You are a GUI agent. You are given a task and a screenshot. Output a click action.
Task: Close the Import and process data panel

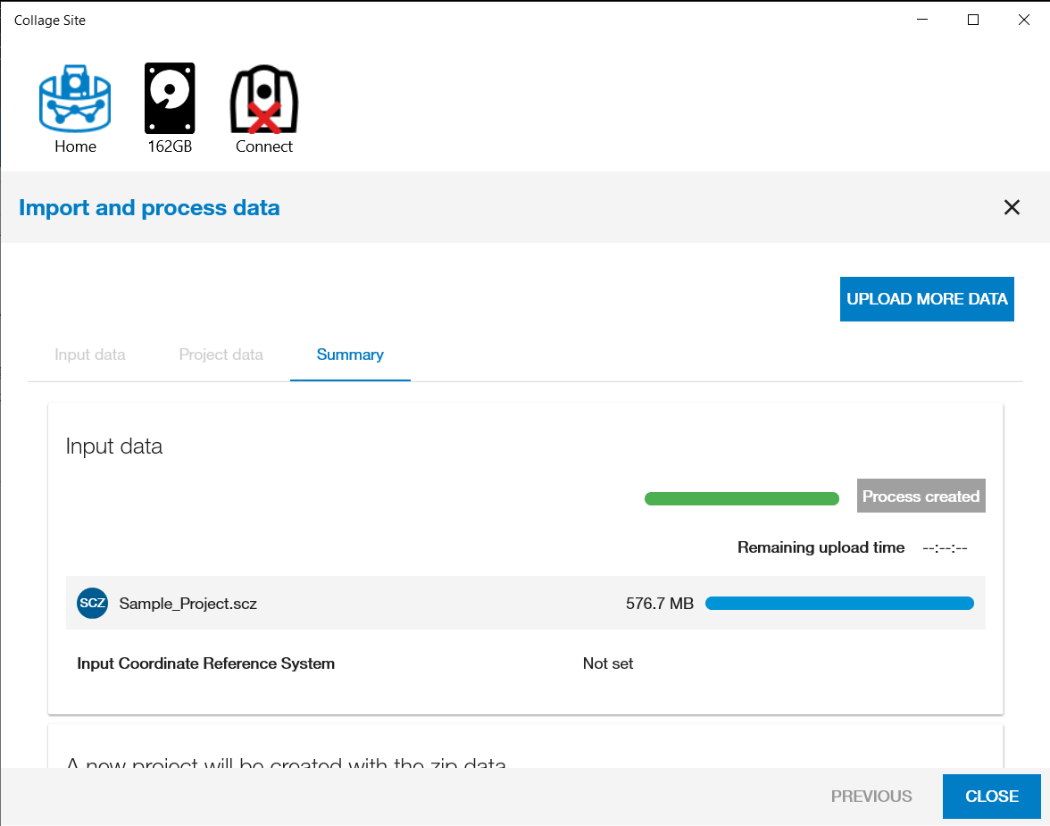pos(1012,208)
